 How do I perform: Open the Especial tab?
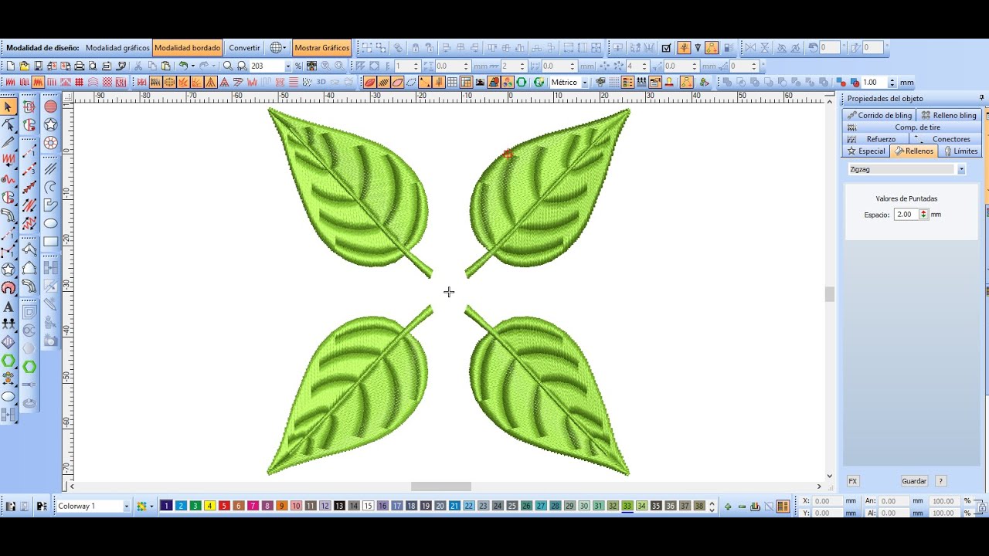[x=866, y=151]
